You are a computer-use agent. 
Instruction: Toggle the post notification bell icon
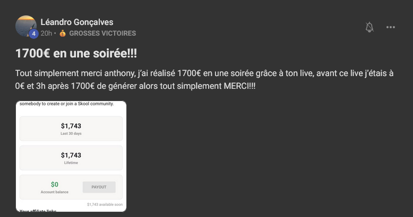369,27
